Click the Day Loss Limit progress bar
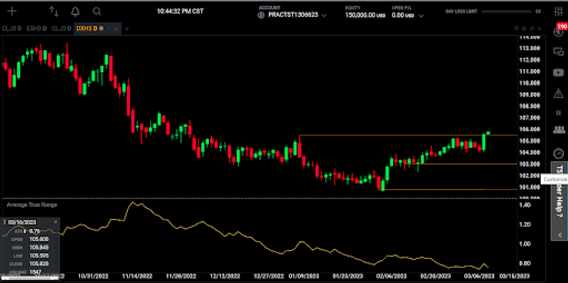 (506, 12)
